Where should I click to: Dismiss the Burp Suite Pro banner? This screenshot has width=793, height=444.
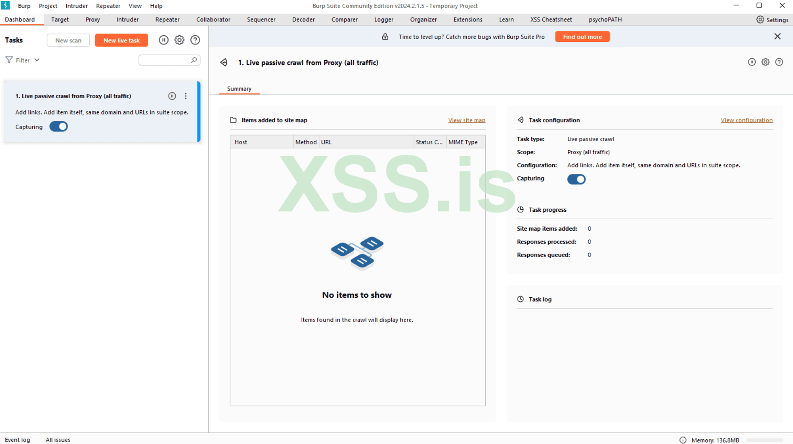tap(777, 36)
